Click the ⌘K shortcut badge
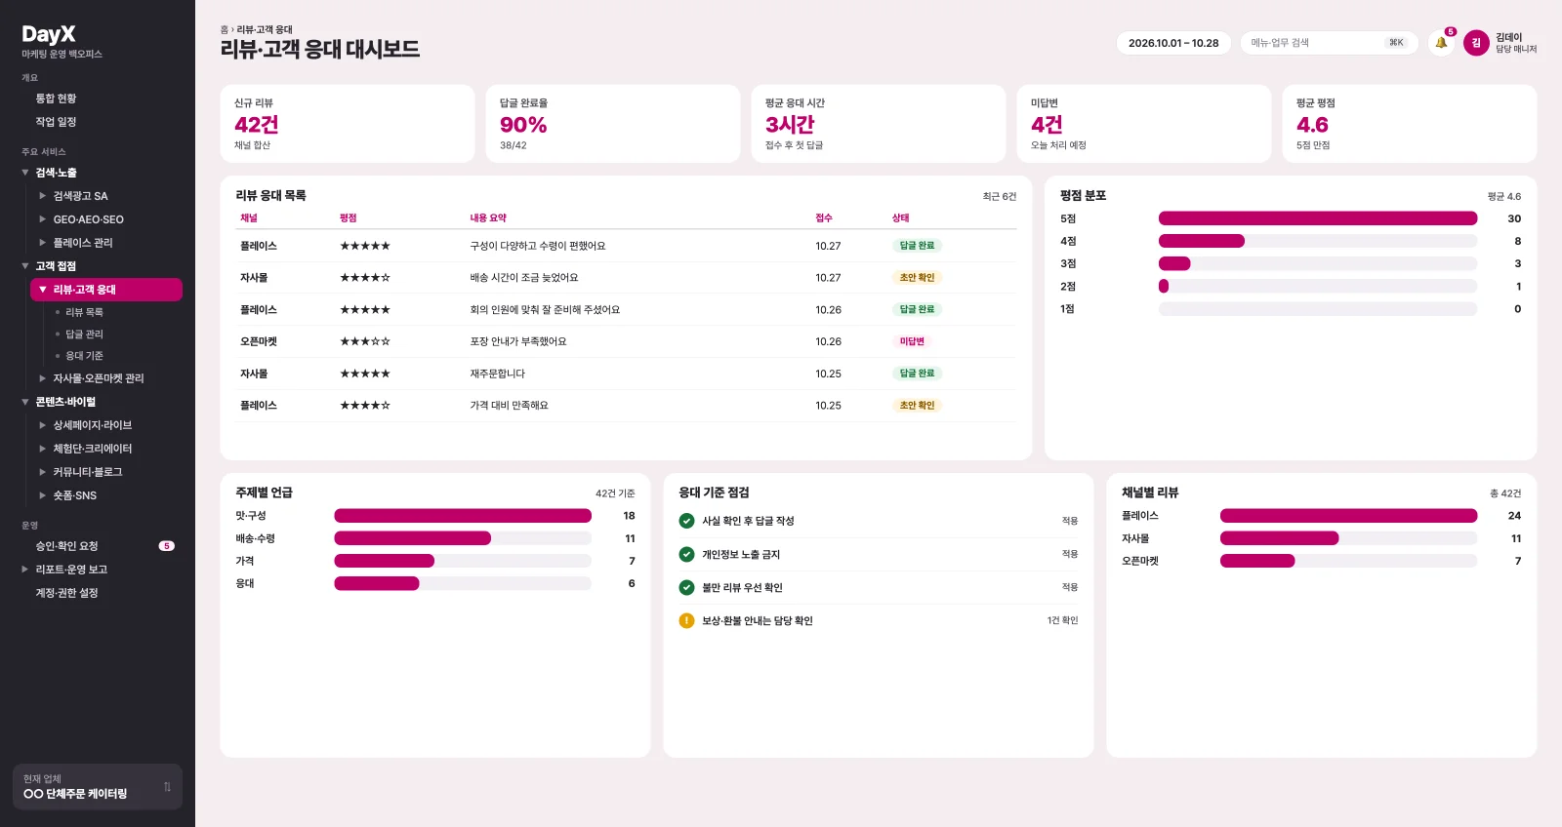This screenshot has height=827, width=1562. point(1396,43)
